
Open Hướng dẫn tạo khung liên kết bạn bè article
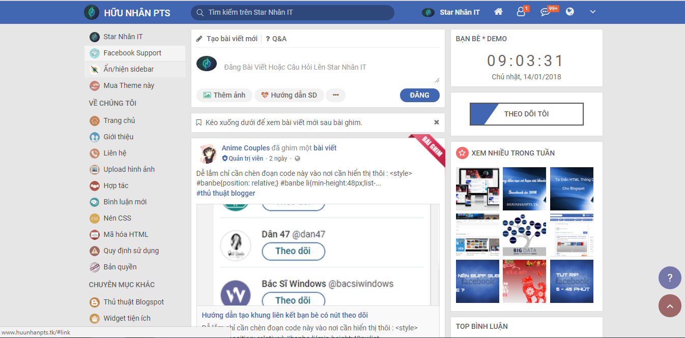285,315
